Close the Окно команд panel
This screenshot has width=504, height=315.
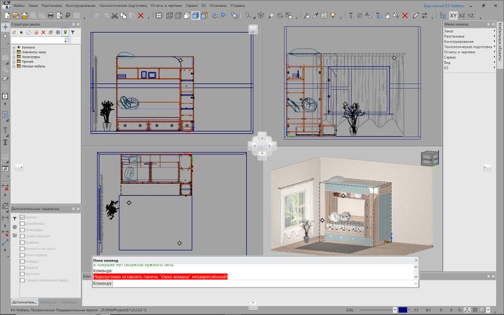click(416, 260)
